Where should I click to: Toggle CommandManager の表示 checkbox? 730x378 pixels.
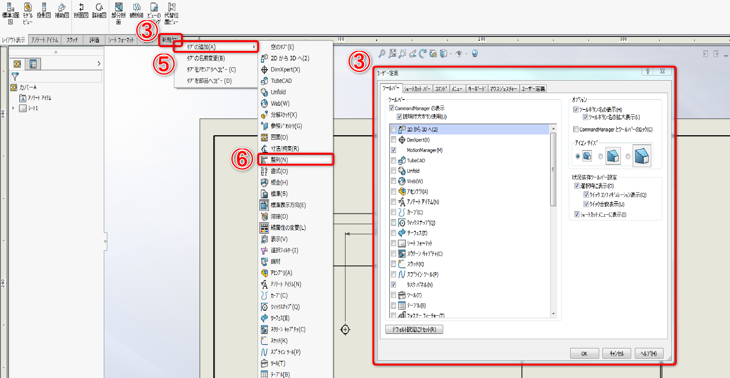391,108
